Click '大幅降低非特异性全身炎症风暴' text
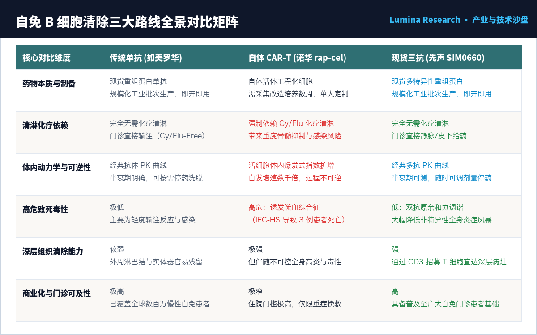The image size is (537, 335). (x=442, y=220)
